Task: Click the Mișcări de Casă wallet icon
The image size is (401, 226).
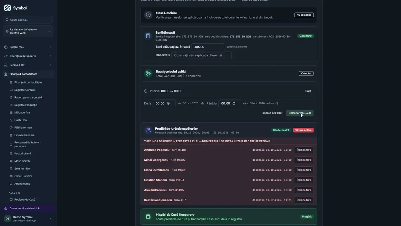Action: (x=148, y=217)
